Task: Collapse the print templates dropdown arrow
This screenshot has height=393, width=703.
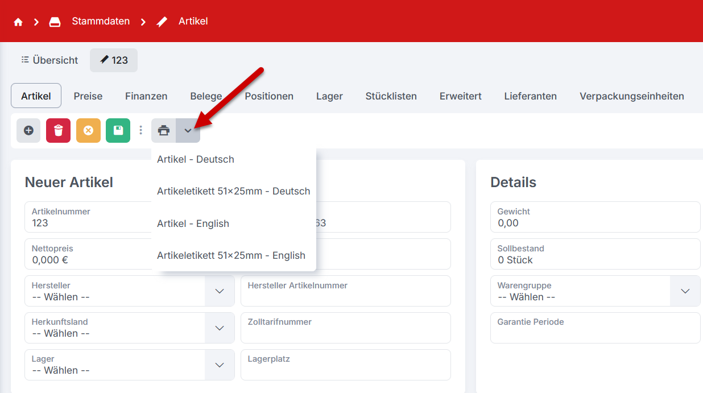Action: 188,130
